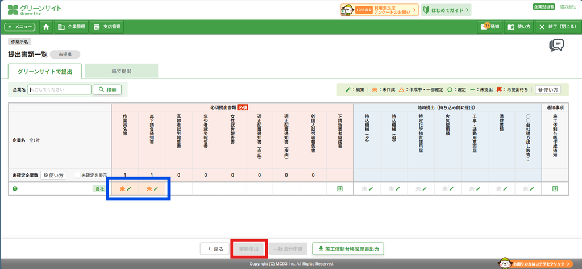Click 施工体制台帳管理表出力 download button
Image resolution: width=582 pixels, height=269 pixels.
click(x=348, y=249)
